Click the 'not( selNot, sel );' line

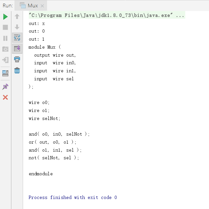[54, 158]
